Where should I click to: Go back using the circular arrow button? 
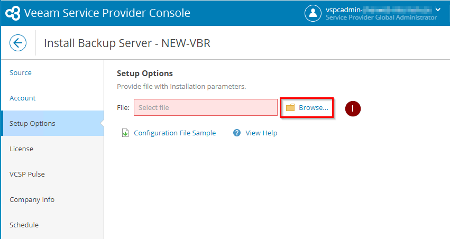coord(18,43)
